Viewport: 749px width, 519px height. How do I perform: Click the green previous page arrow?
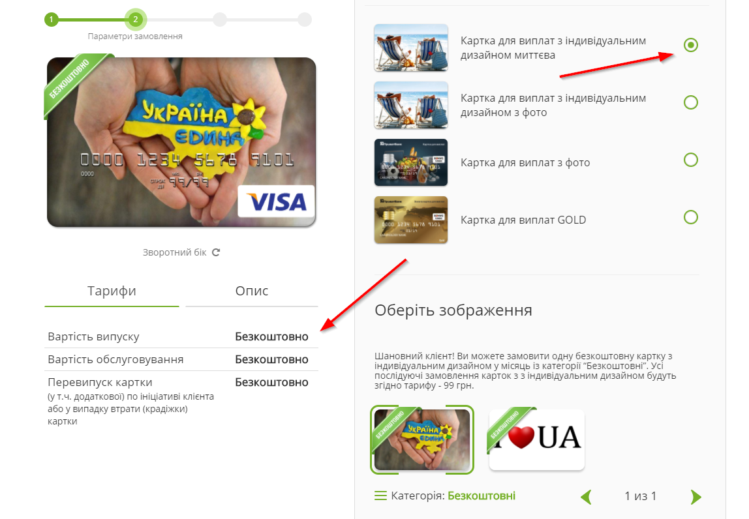click(586, 497)
